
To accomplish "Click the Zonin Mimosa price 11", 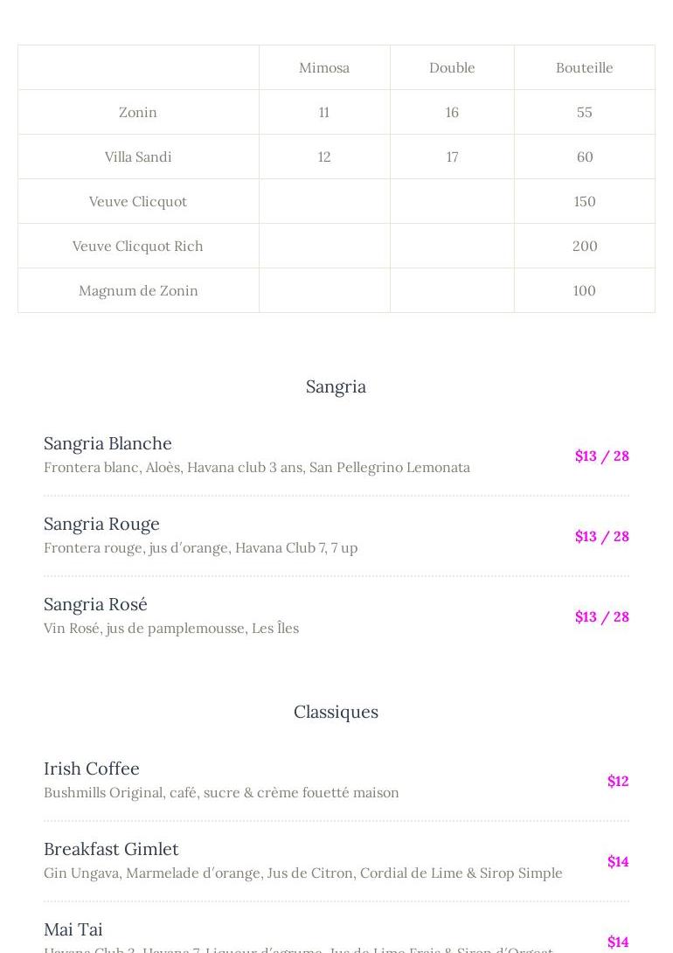I will click(x=324, y=112).
